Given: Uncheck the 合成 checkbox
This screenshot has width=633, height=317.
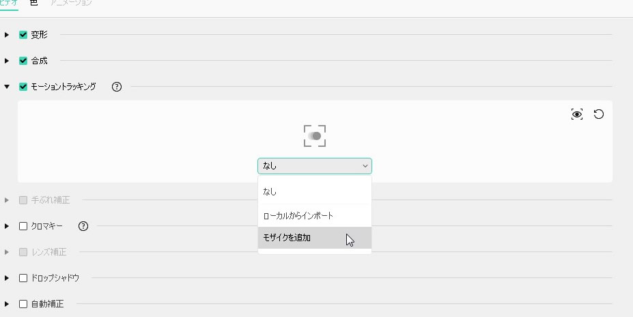Looking at the screenshot, I should tap(23, 61).
